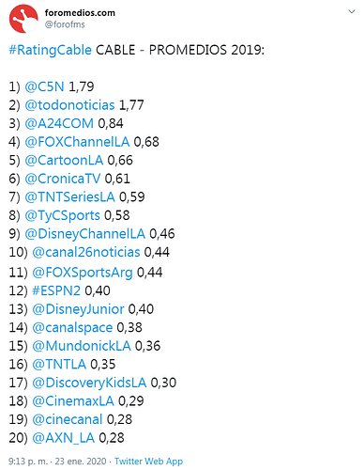Open the foromedios.com display name
This screenshot has width=364, height=470.
pyautogui.click(x=80, y=13)
